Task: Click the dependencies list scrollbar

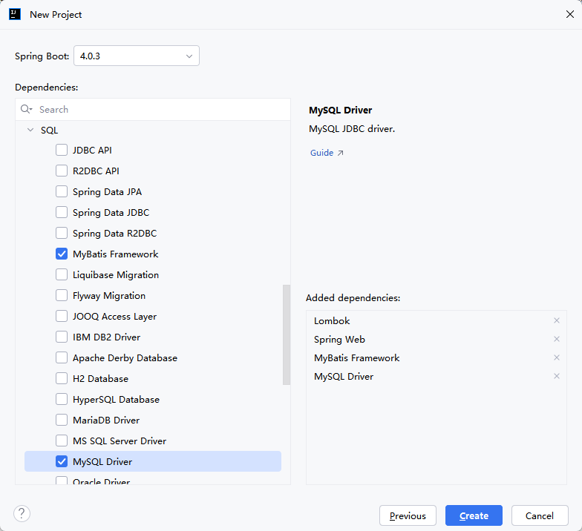Action: [287, 335]
